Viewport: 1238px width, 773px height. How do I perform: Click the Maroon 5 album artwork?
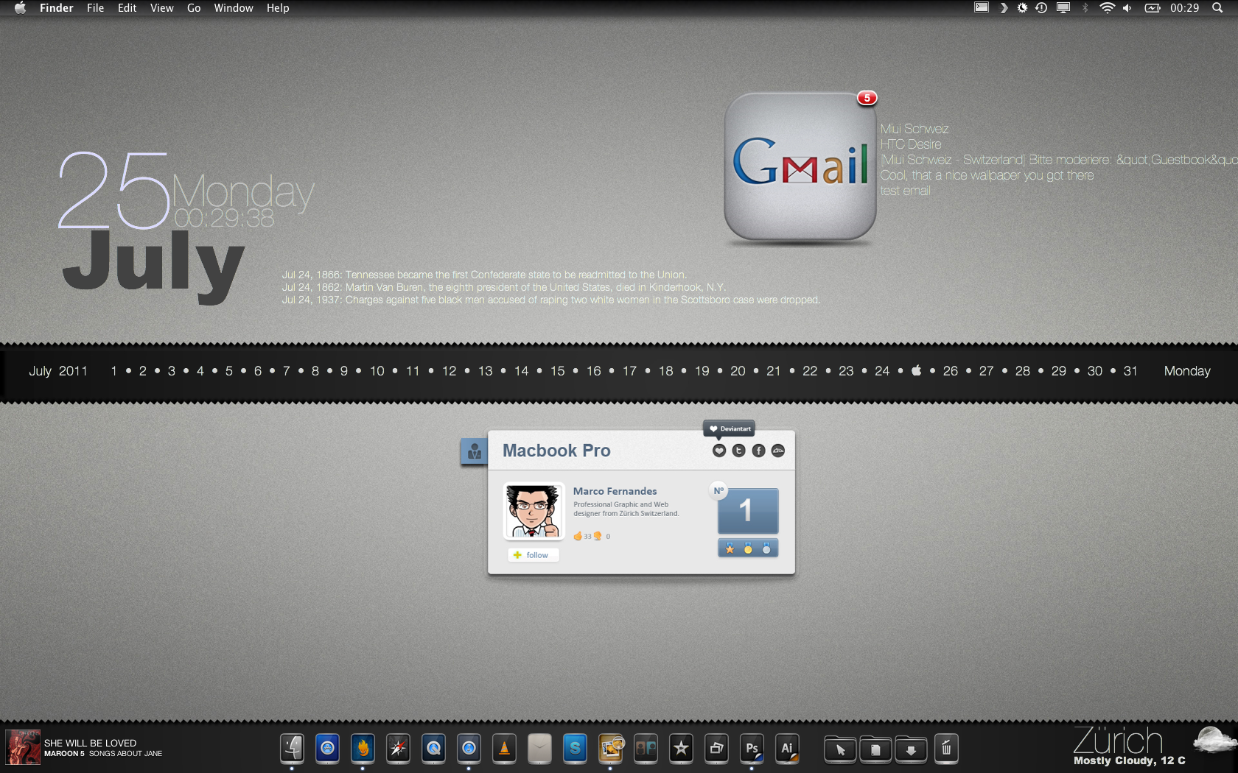pyautogui.click(x=23, y=748)
